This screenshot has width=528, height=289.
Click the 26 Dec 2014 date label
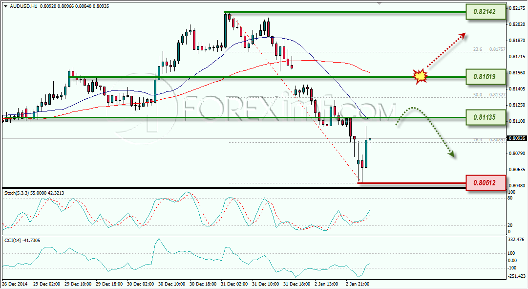click(15, 284)
